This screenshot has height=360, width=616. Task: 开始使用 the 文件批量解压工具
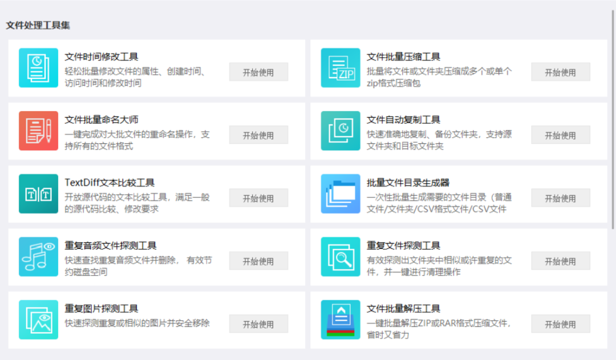point(561,323)
